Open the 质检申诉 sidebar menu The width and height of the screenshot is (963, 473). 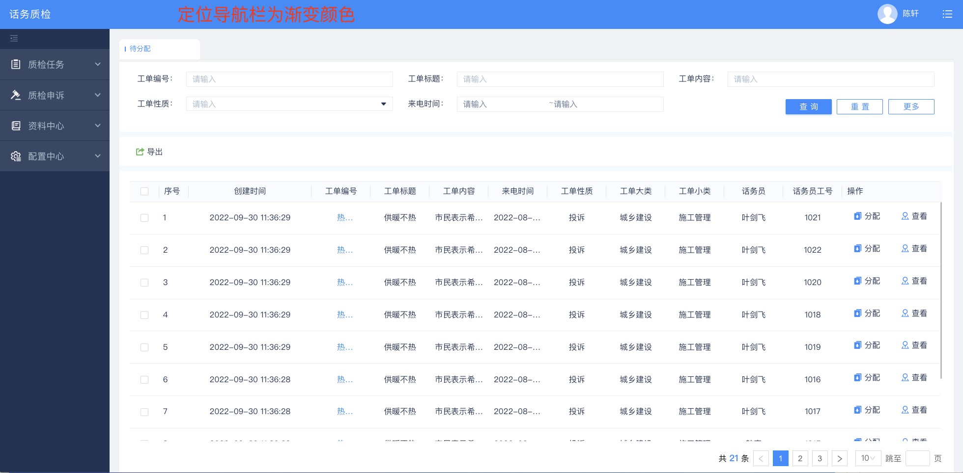pos(55,95)
